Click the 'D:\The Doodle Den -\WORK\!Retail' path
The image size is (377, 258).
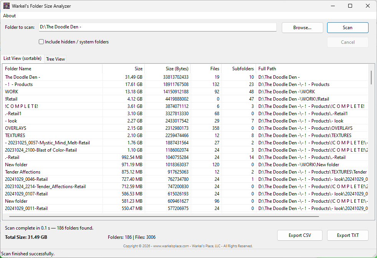pos(294,99)
